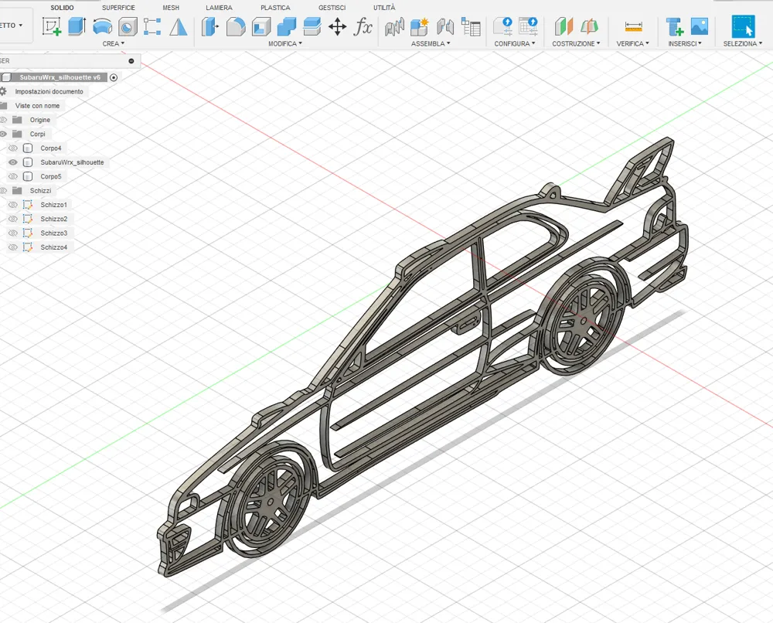
Task: Open the MESH tab
Action: pyautogui.click(x=171, y=8)
